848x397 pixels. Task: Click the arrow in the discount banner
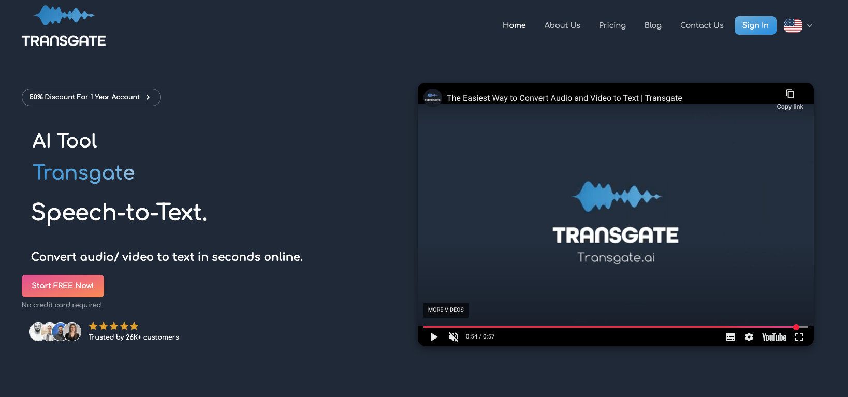point(148,97)
